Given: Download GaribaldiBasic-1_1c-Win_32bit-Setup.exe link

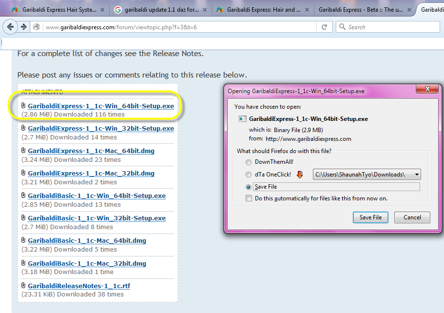Looking at the screenshot, I should [x=97, y=218].
